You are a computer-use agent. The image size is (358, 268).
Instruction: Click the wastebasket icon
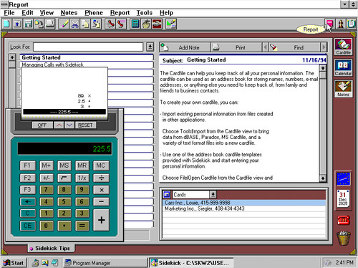pyautogui.click(x=344, y=238)
